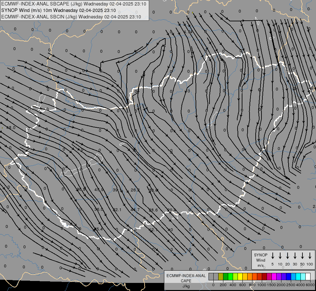Screen dimensions: 316x291
Task: Pick the pure blue CAPE legend swatch
Action: [288, 277]
